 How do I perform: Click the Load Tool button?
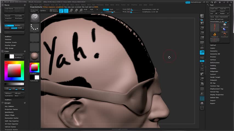214,9
